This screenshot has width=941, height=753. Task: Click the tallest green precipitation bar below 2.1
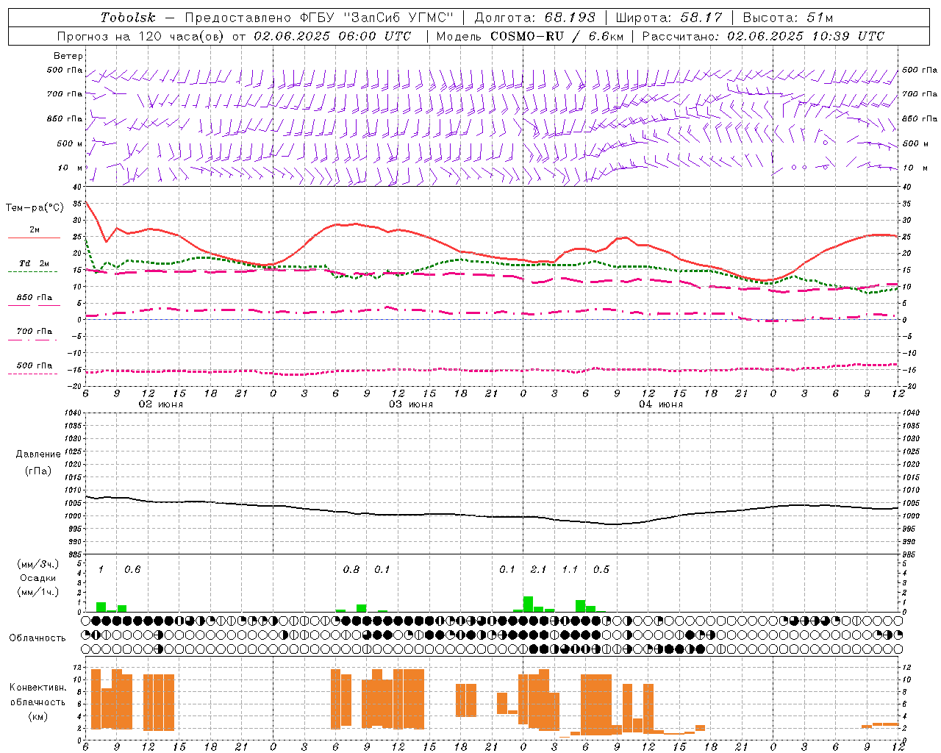(528, 604)
